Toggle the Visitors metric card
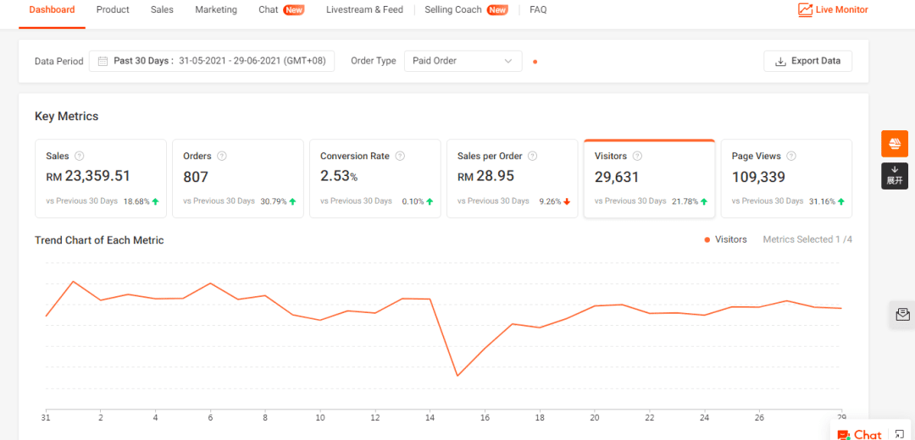The height and width of the screenshot is (440, 915). (649, 179)
